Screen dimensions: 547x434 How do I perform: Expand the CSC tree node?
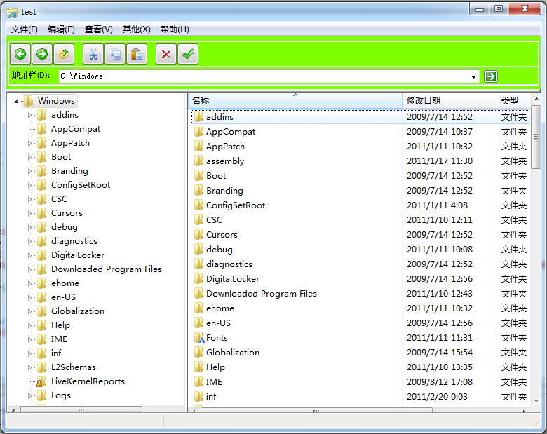(29, 199)
